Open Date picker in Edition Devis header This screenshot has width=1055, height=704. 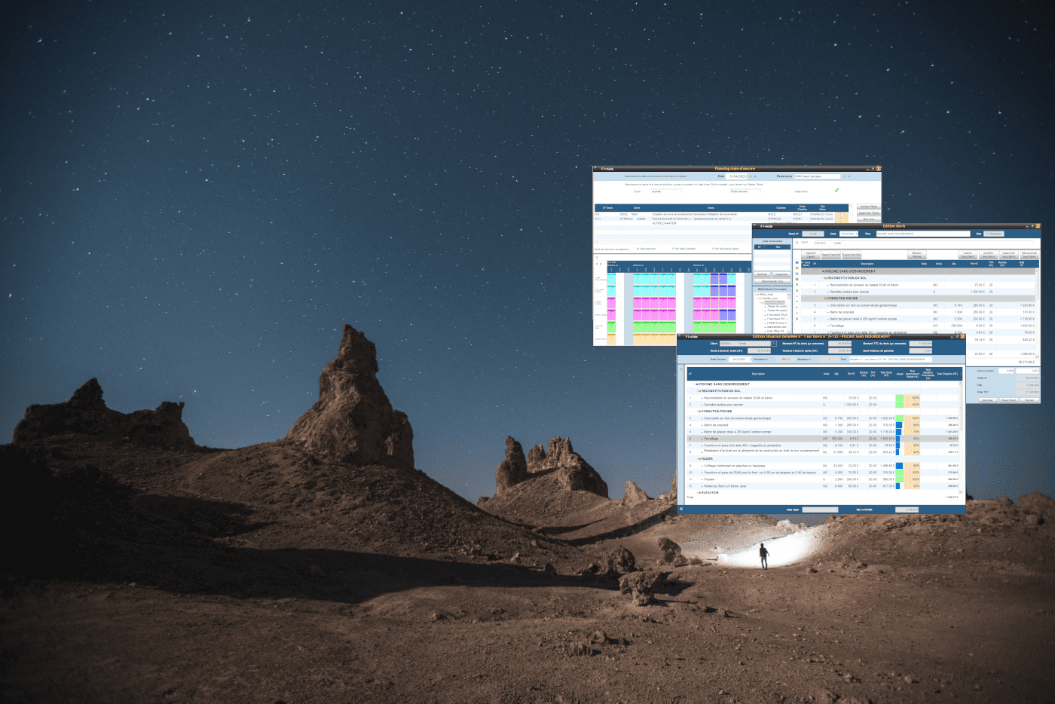(857, 234)
